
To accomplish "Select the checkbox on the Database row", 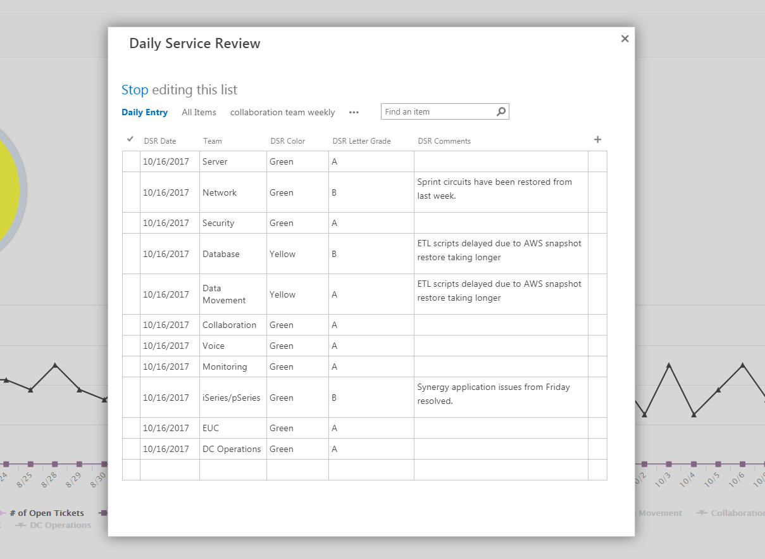I will tap(130, 253).
